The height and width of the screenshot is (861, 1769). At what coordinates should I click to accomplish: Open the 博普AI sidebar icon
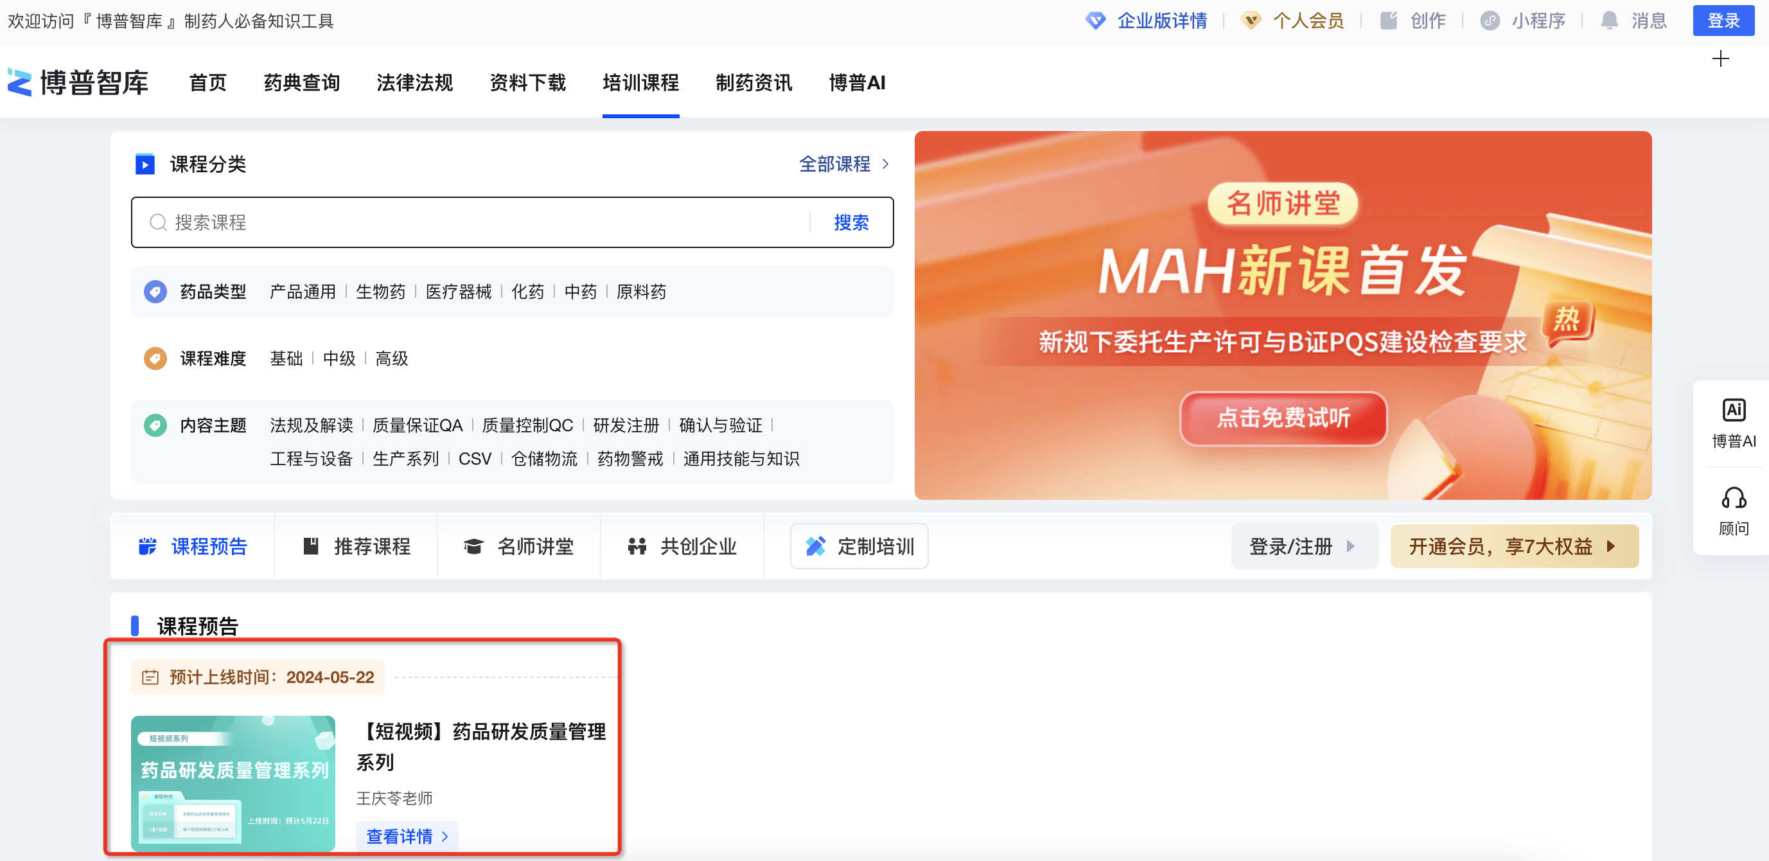(x=1733, y=410)
